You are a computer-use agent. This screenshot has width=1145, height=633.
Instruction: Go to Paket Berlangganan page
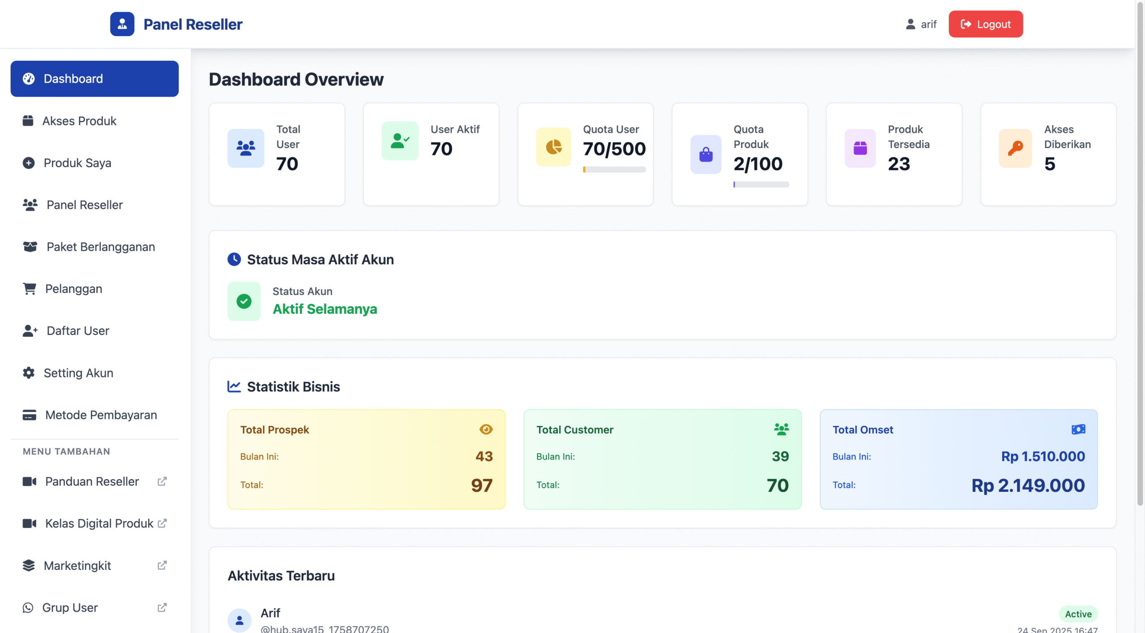[x=101, y=247]
